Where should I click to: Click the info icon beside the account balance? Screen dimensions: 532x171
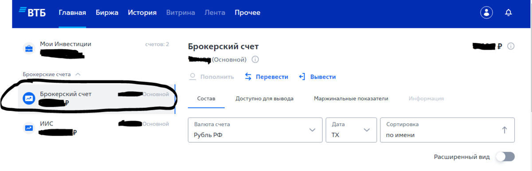[511, 46]
